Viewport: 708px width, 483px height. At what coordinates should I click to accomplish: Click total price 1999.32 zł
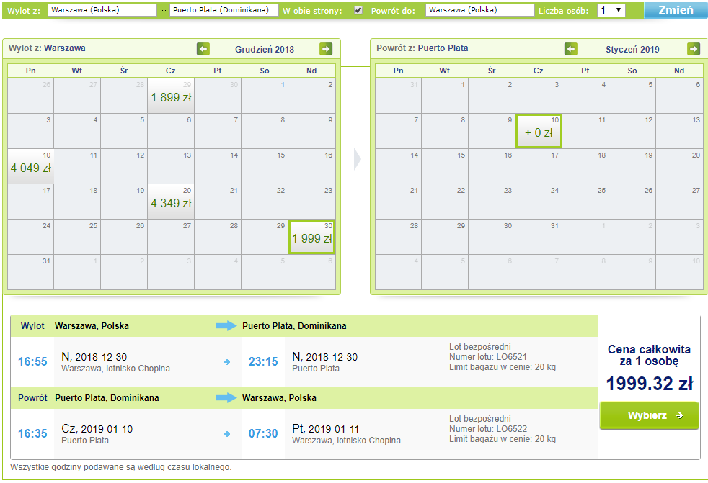650,384
